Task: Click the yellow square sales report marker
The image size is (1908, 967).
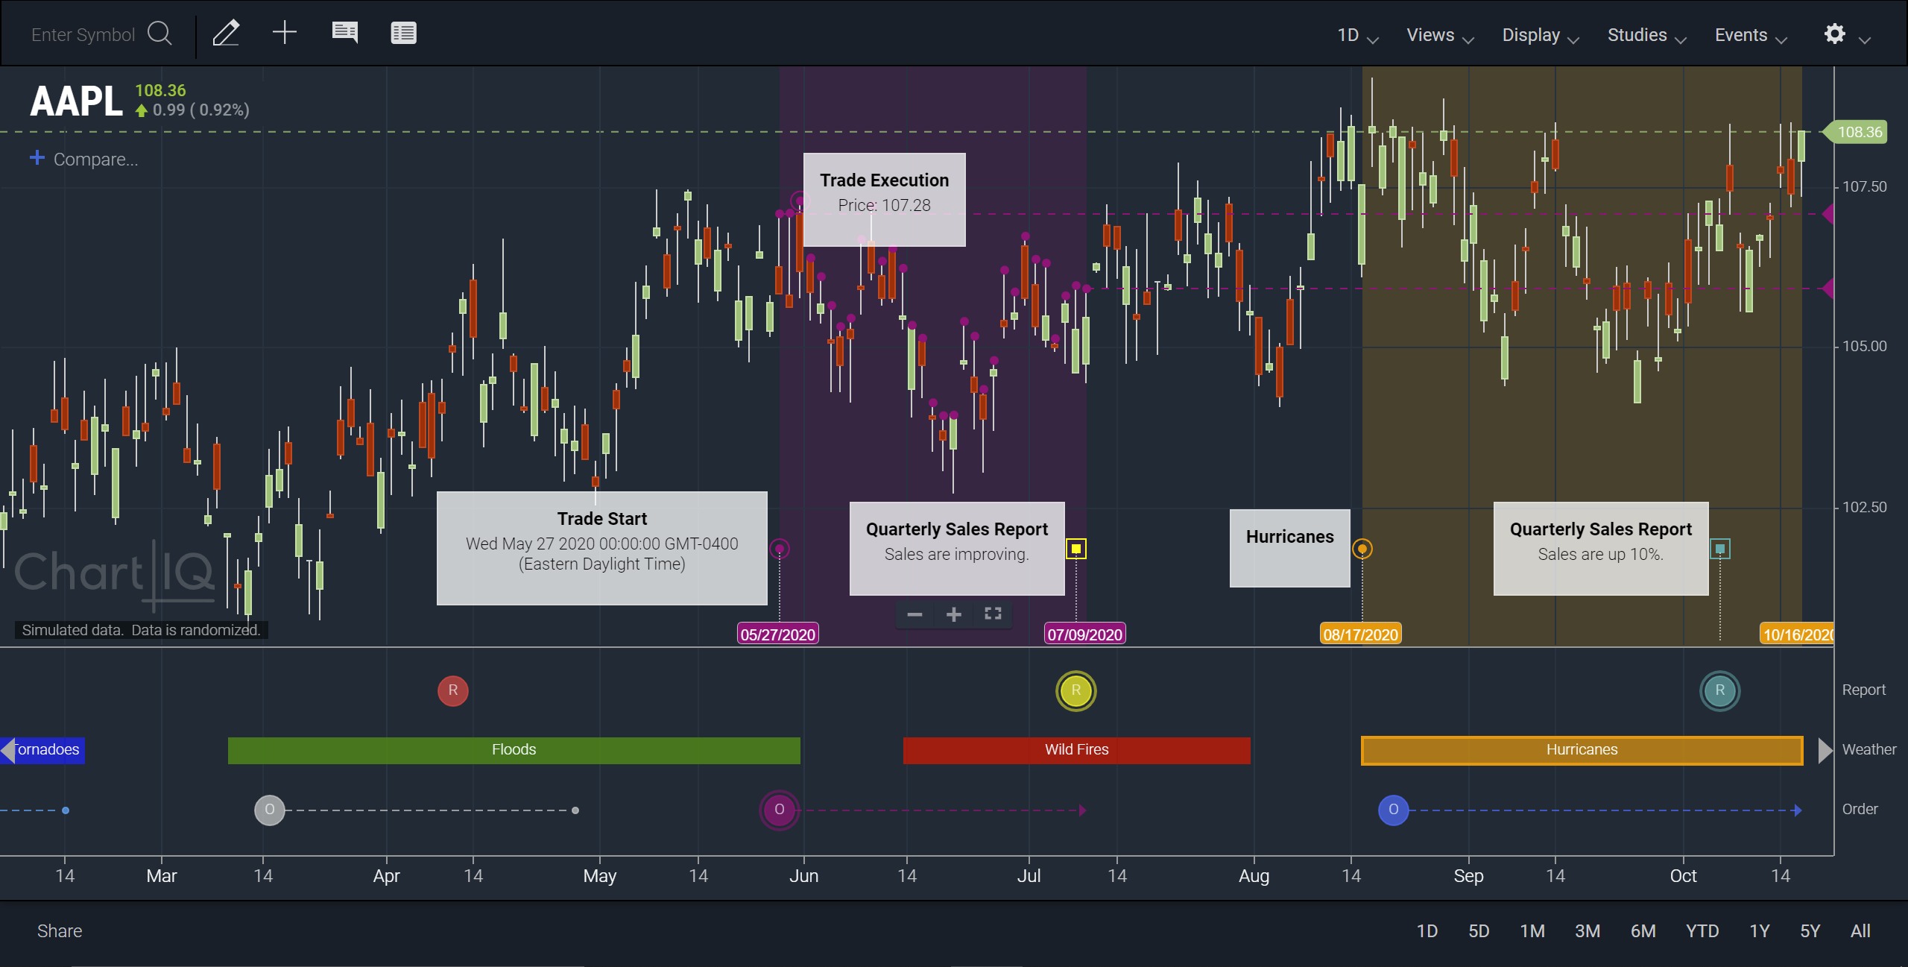Action: tap(1076, 549)
